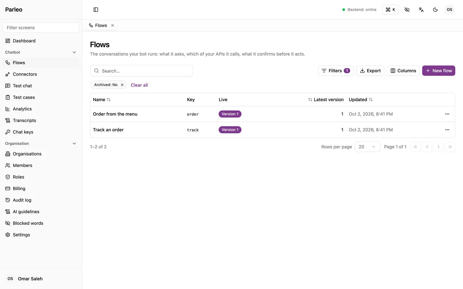Viewport: 463px width, 289px height.
Task: Open Settings from the sidebar
Action: (x=41, y=235)
